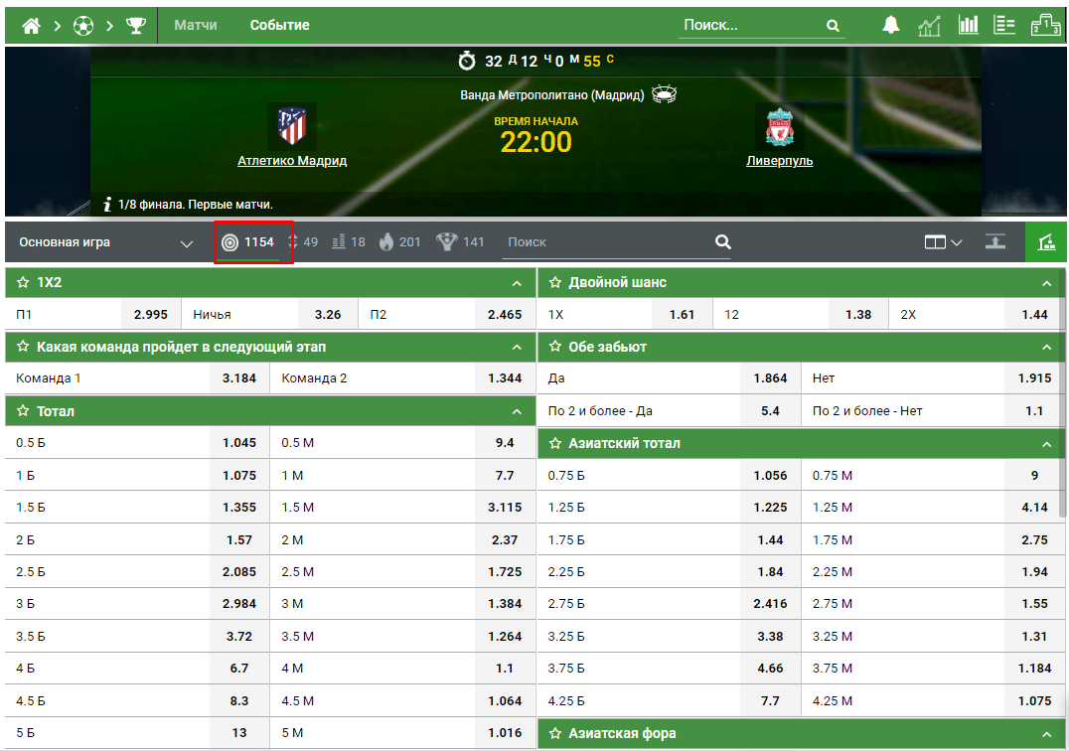This screenshot has width=1069, height=751.
Task: Select the all markets 1154 tab
Action: (248, 242)
